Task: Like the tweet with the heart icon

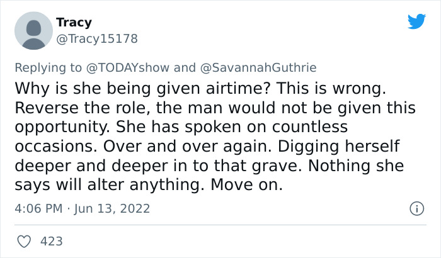Action: pyautogui.click(x=25, y=241)
